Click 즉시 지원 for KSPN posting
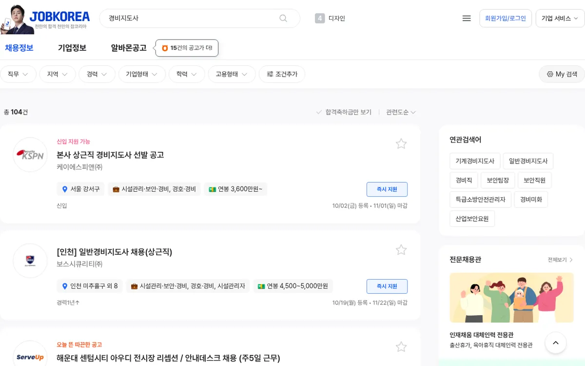Viewport: 585px width, 366px height. tap(387, 189)
